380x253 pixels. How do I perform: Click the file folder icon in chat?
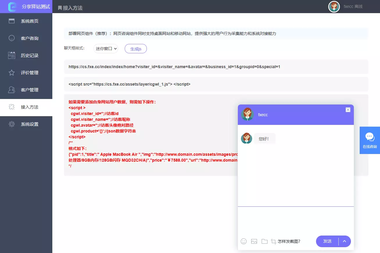(264, 241)
